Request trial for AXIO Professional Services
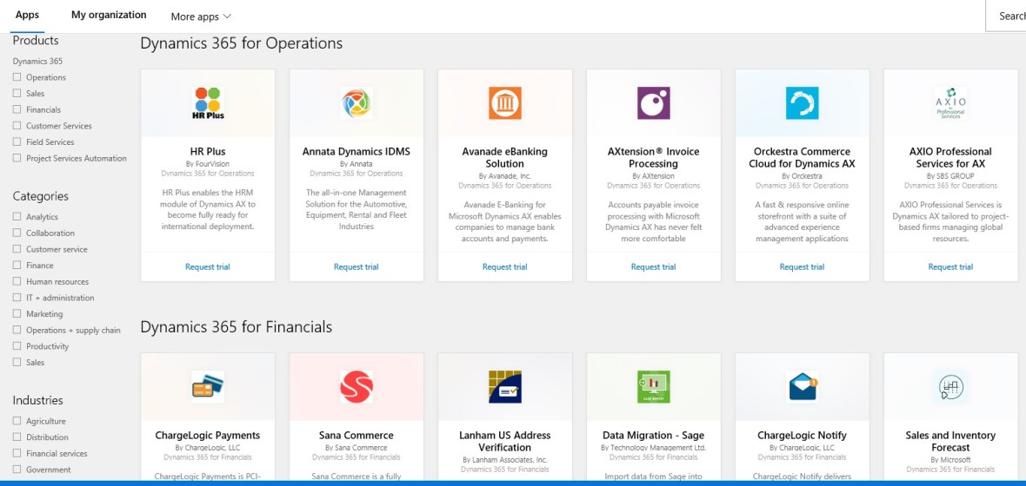 [x=950, y=267]
